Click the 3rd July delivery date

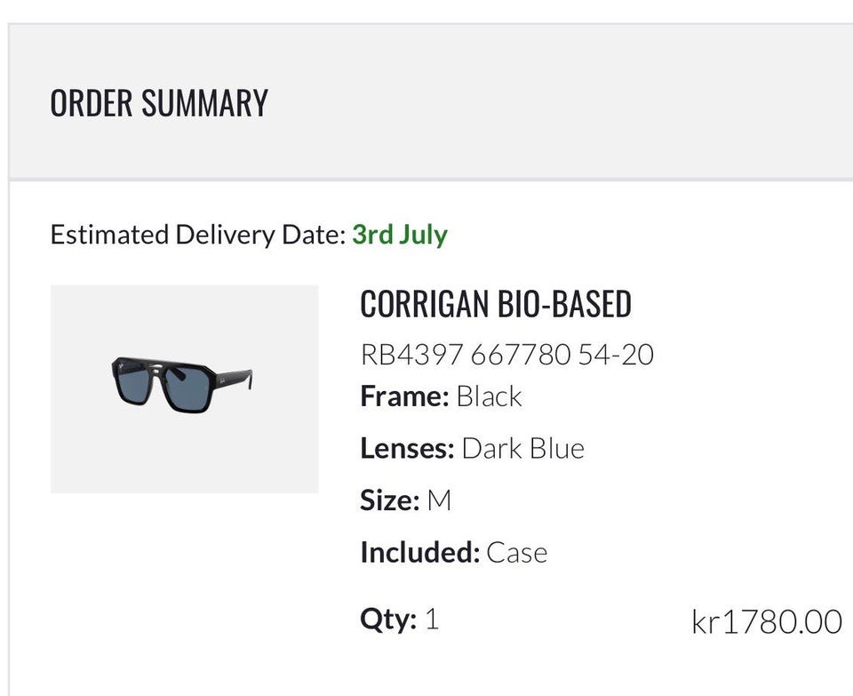point(400,235)
